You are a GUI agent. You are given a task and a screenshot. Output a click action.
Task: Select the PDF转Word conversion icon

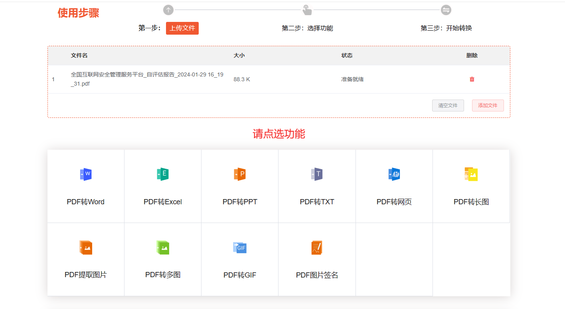[x=85, y=174]
